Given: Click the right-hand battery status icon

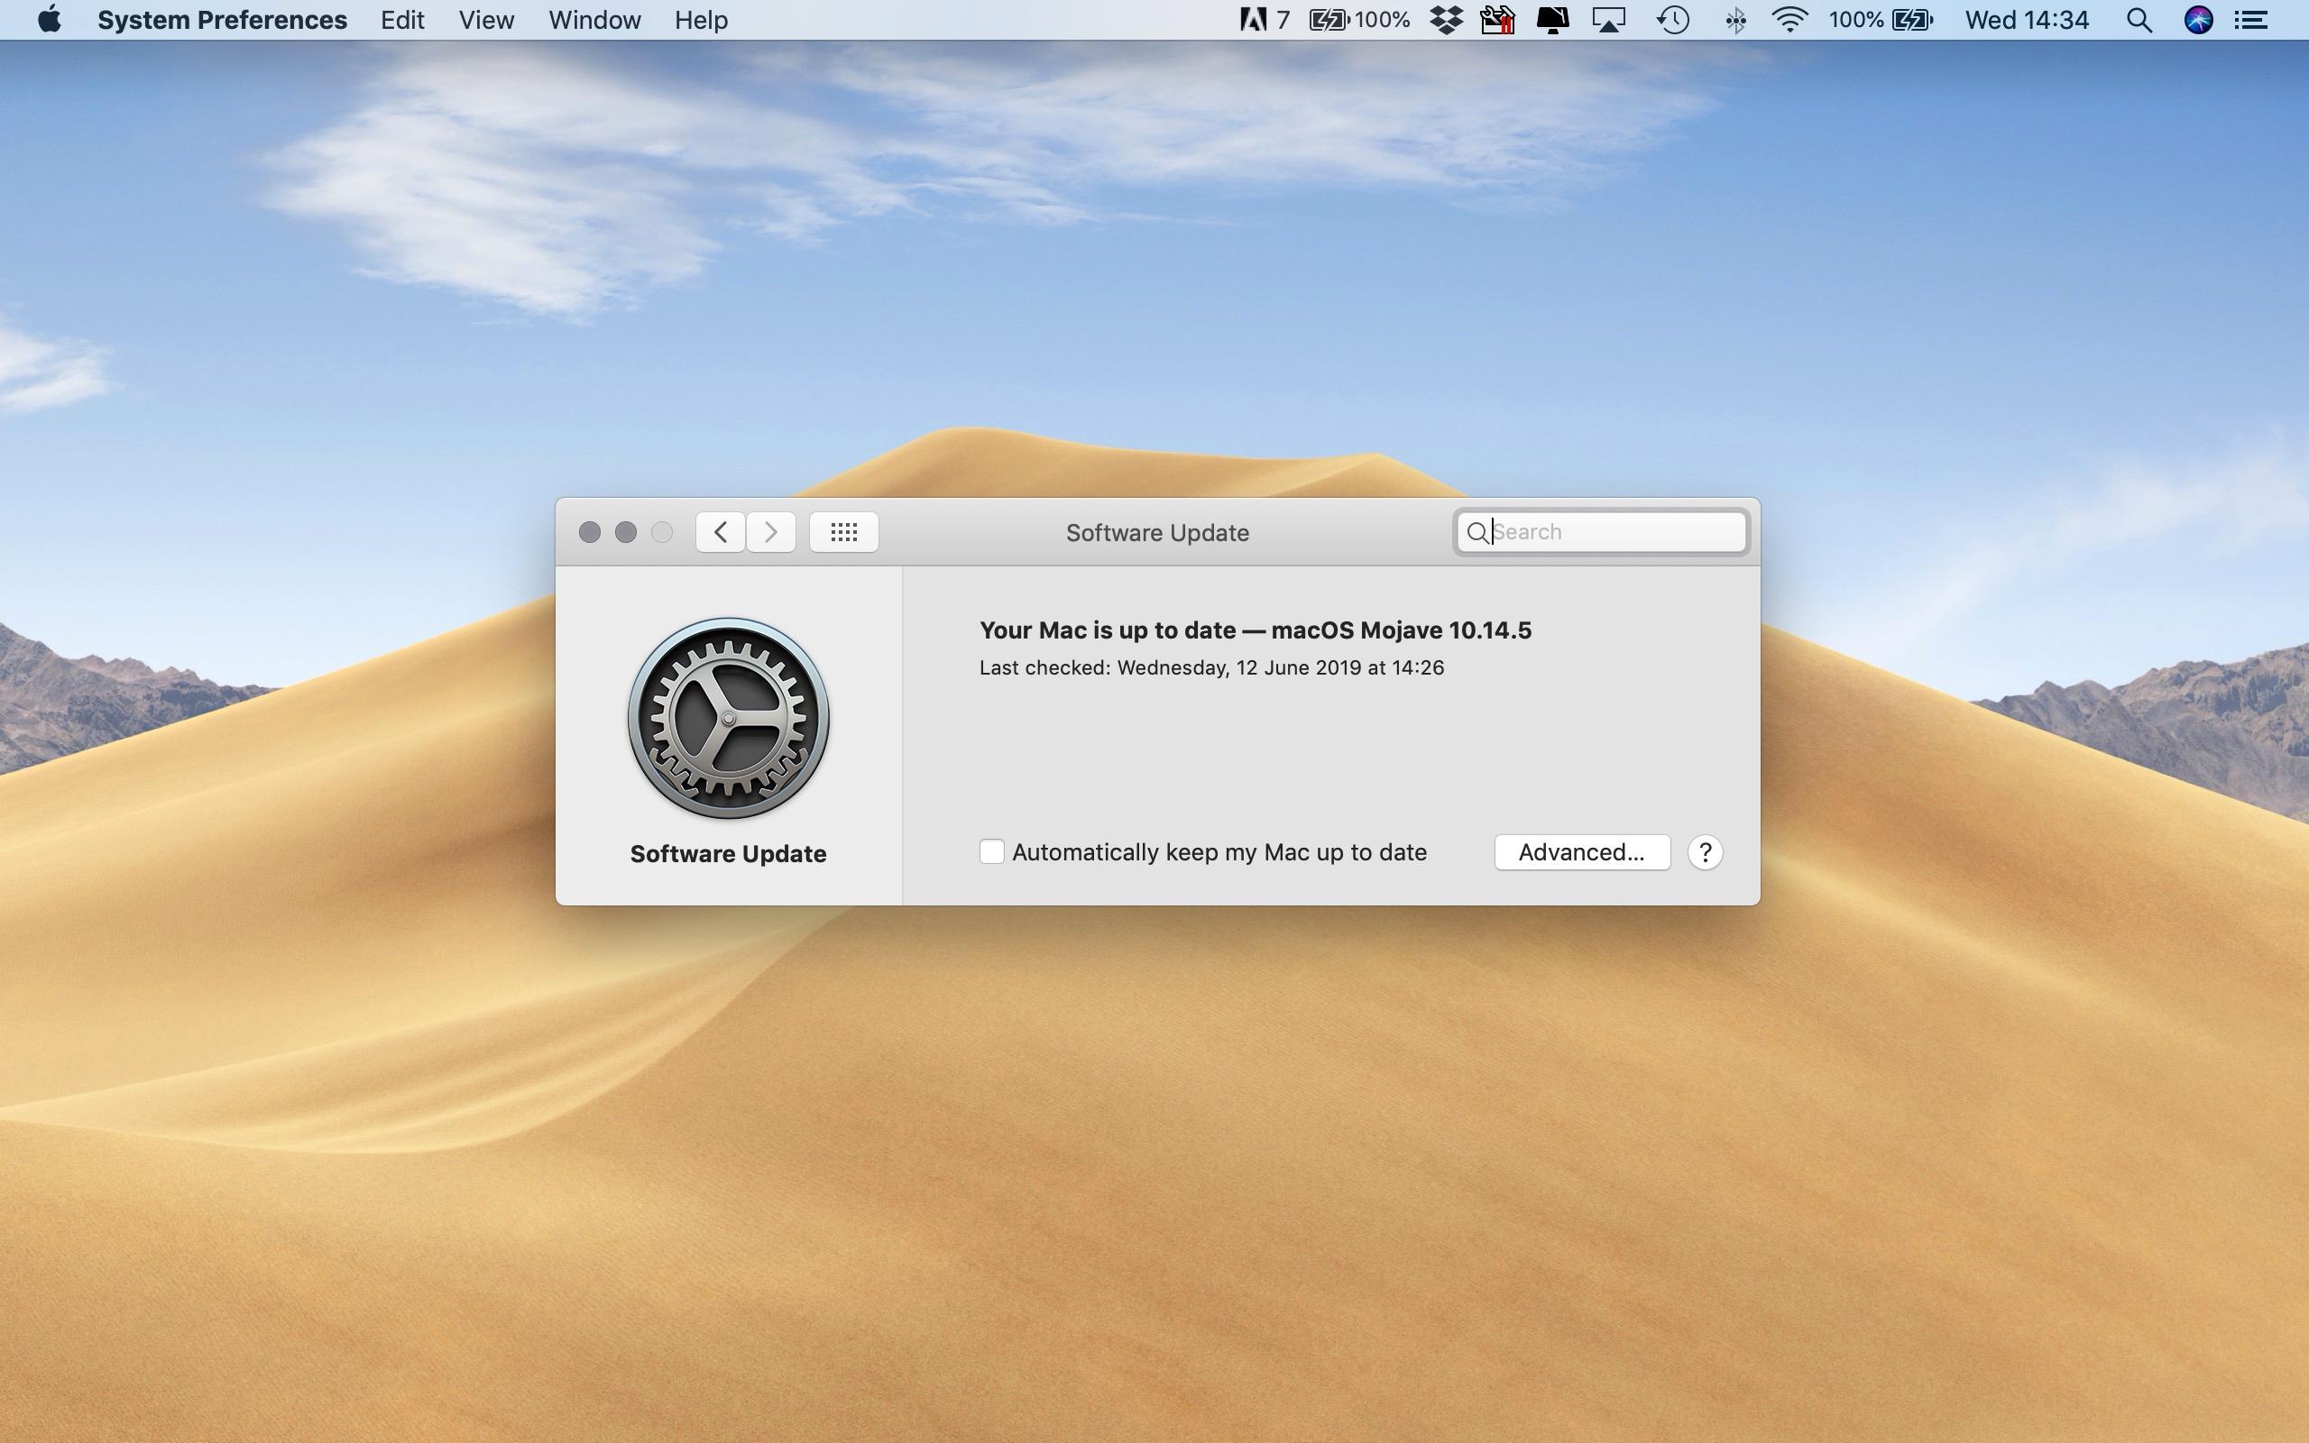Looking at the screenshot, I should coord(1912,20).
